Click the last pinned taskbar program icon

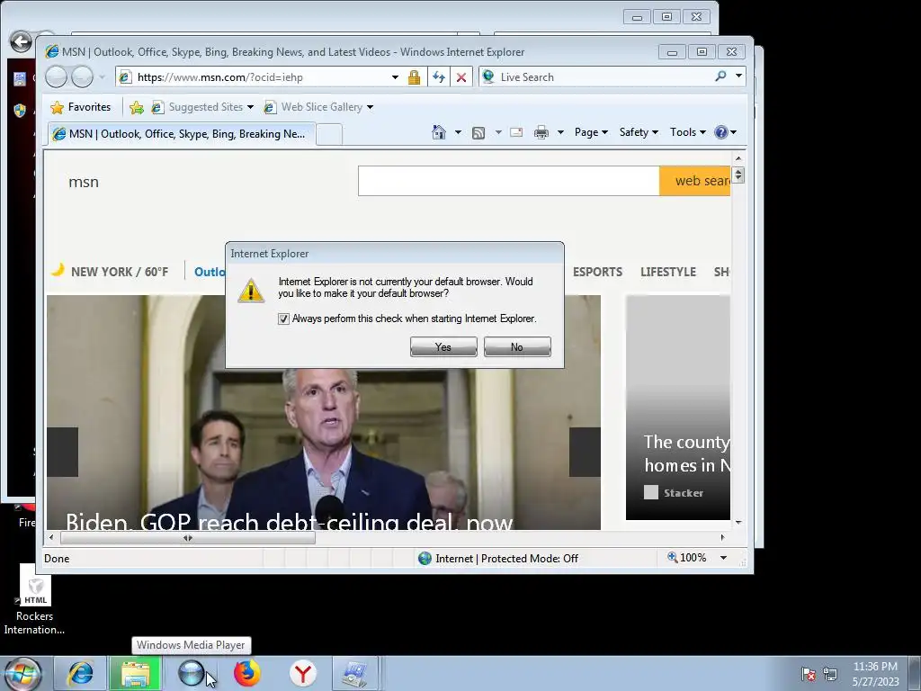[354, 673]
